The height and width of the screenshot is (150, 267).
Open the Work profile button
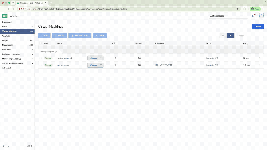click(x=255, y=9)
